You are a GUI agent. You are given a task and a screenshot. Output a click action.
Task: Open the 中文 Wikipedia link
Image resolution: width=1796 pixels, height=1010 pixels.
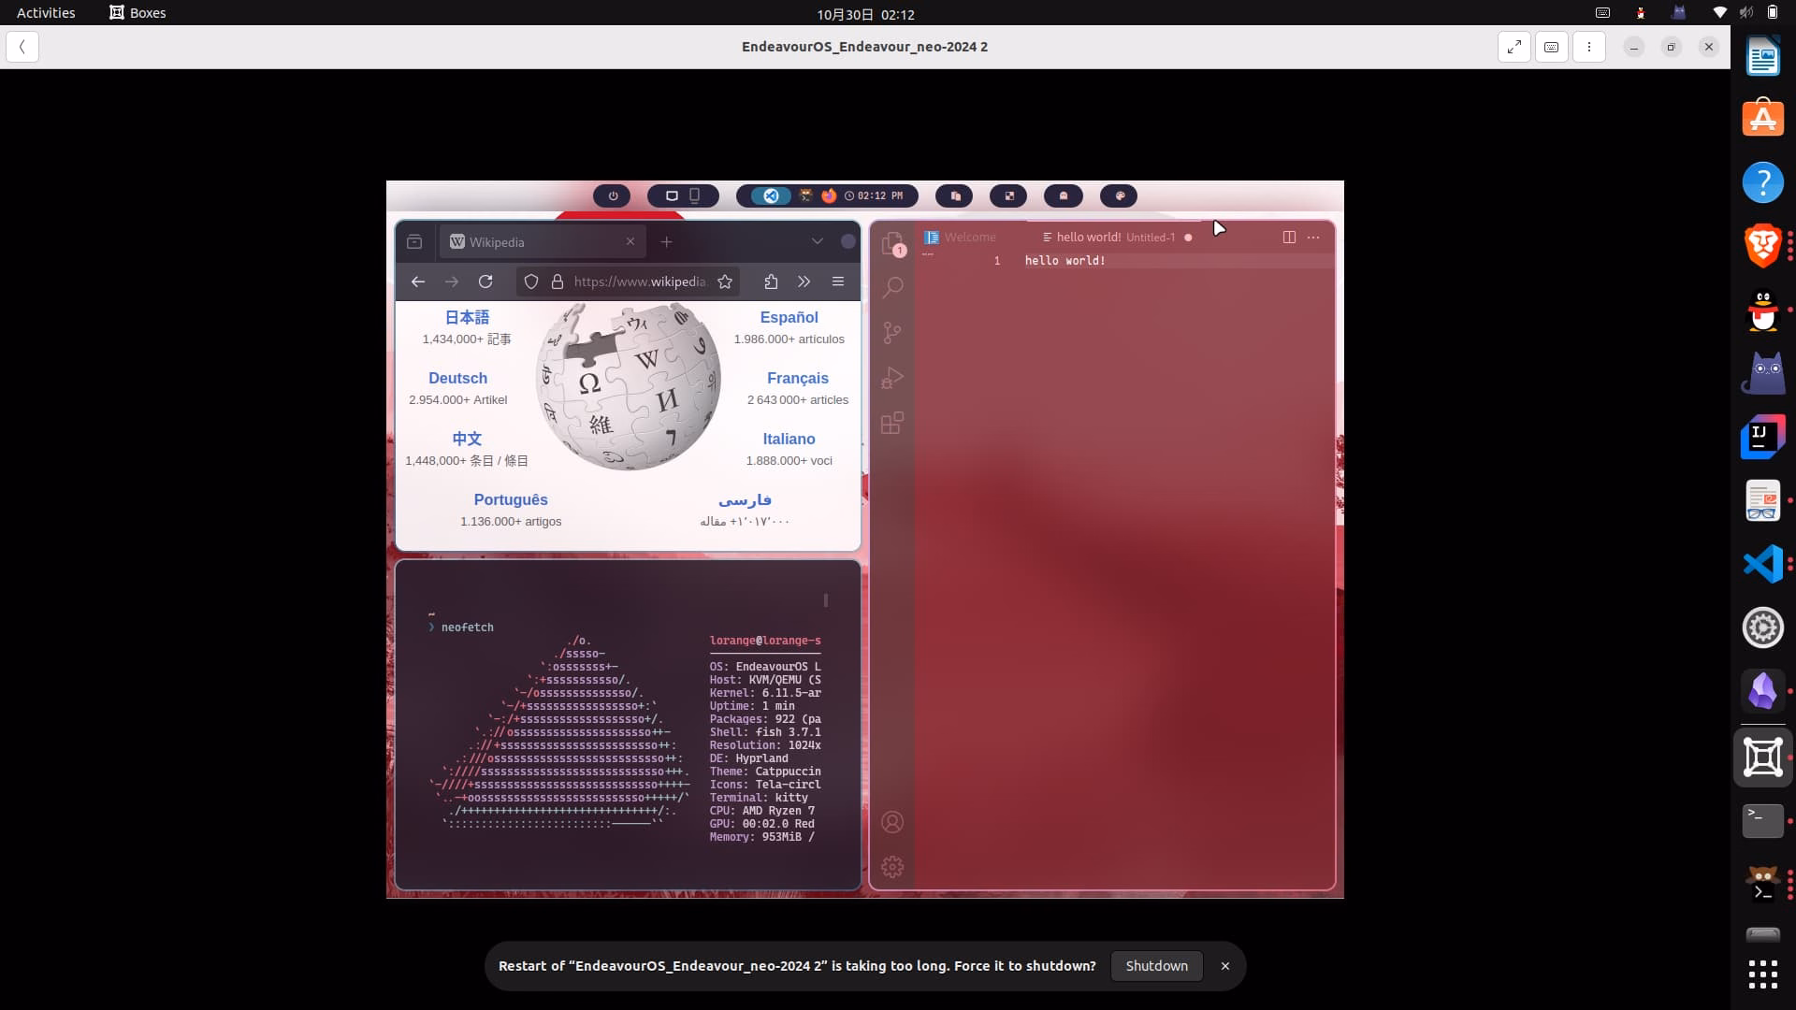pyautogui.click(x=467, y=439)
